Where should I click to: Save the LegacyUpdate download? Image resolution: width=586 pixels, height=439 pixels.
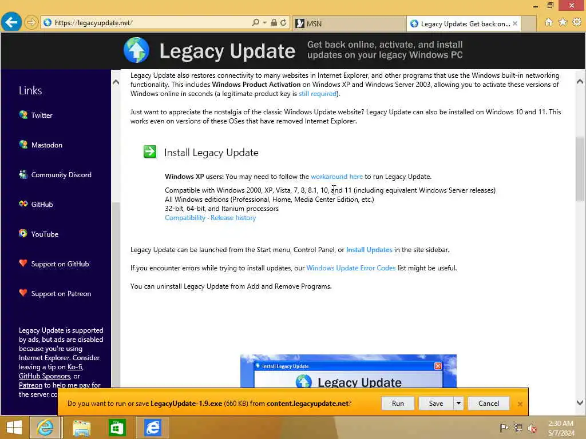pos(435,403)
